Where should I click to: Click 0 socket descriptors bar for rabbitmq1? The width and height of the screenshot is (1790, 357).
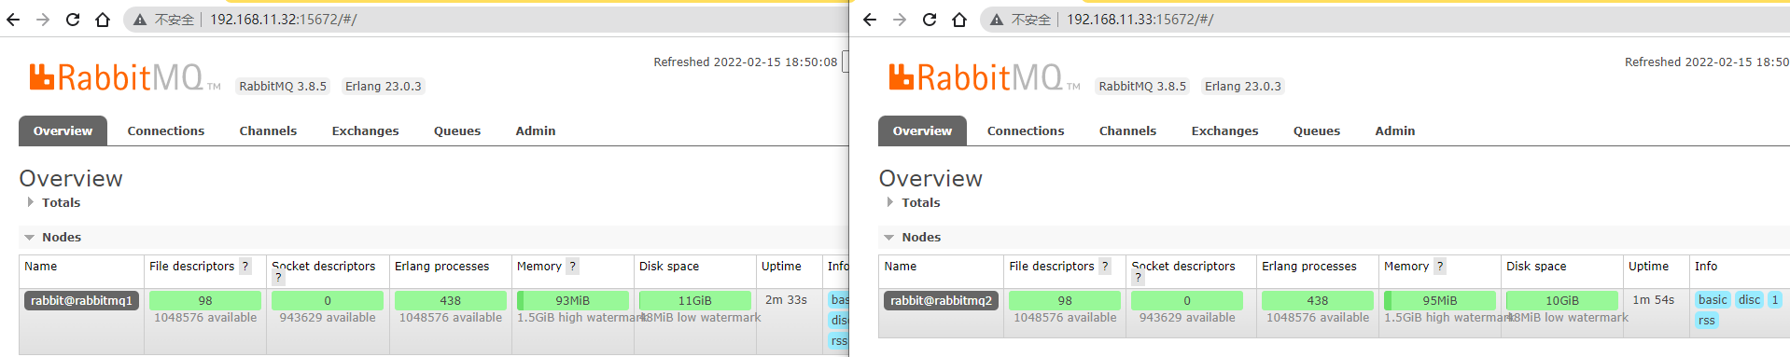click(327, 300)
